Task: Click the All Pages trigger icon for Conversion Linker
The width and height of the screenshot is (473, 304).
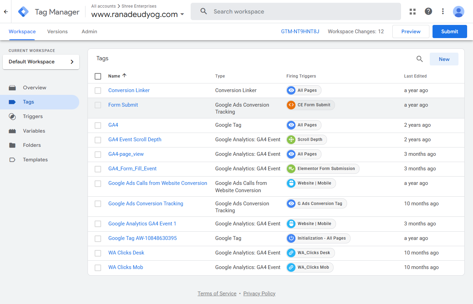Action: click(x=291, y=90)
